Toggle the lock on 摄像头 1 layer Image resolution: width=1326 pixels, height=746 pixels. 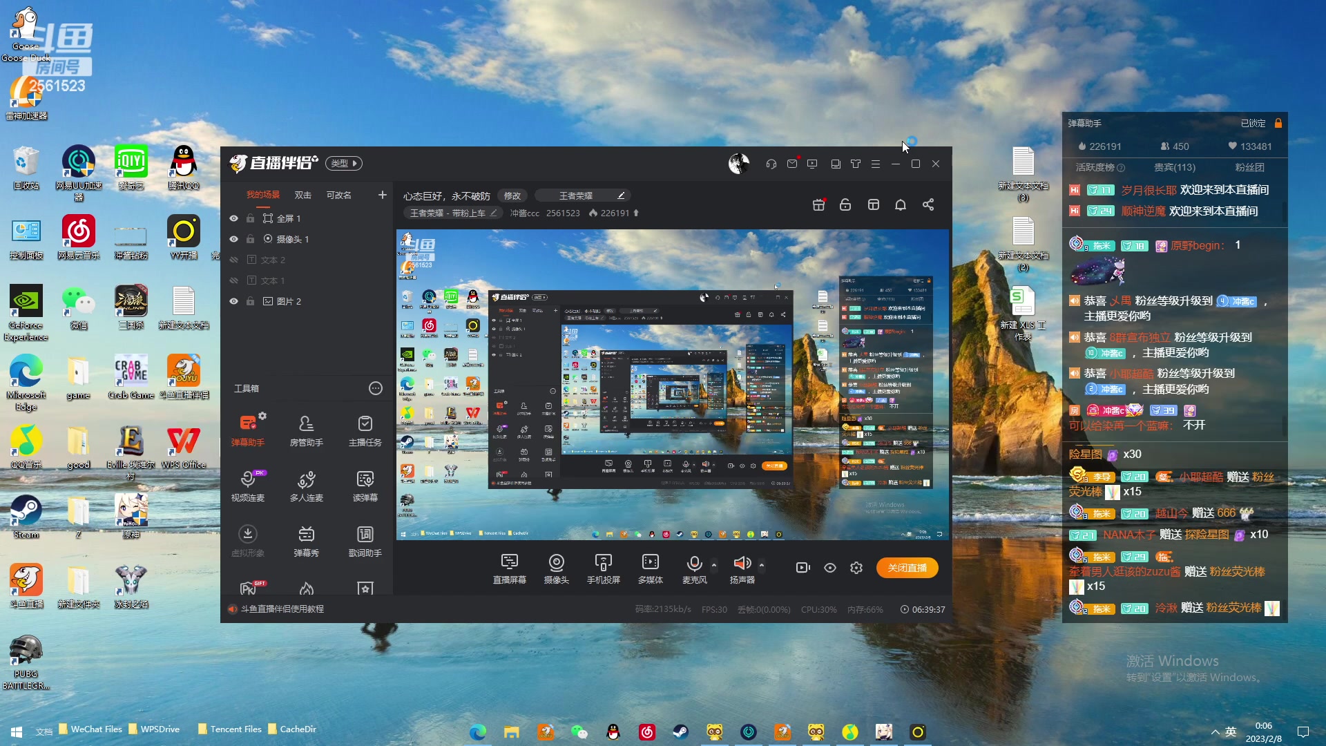tap(250, 239)
